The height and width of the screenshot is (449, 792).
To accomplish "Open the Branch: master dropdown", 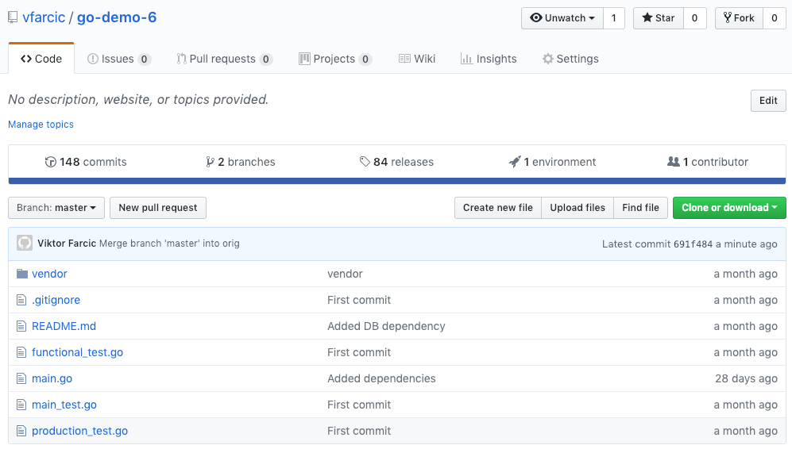I will (x=56, y=208).
